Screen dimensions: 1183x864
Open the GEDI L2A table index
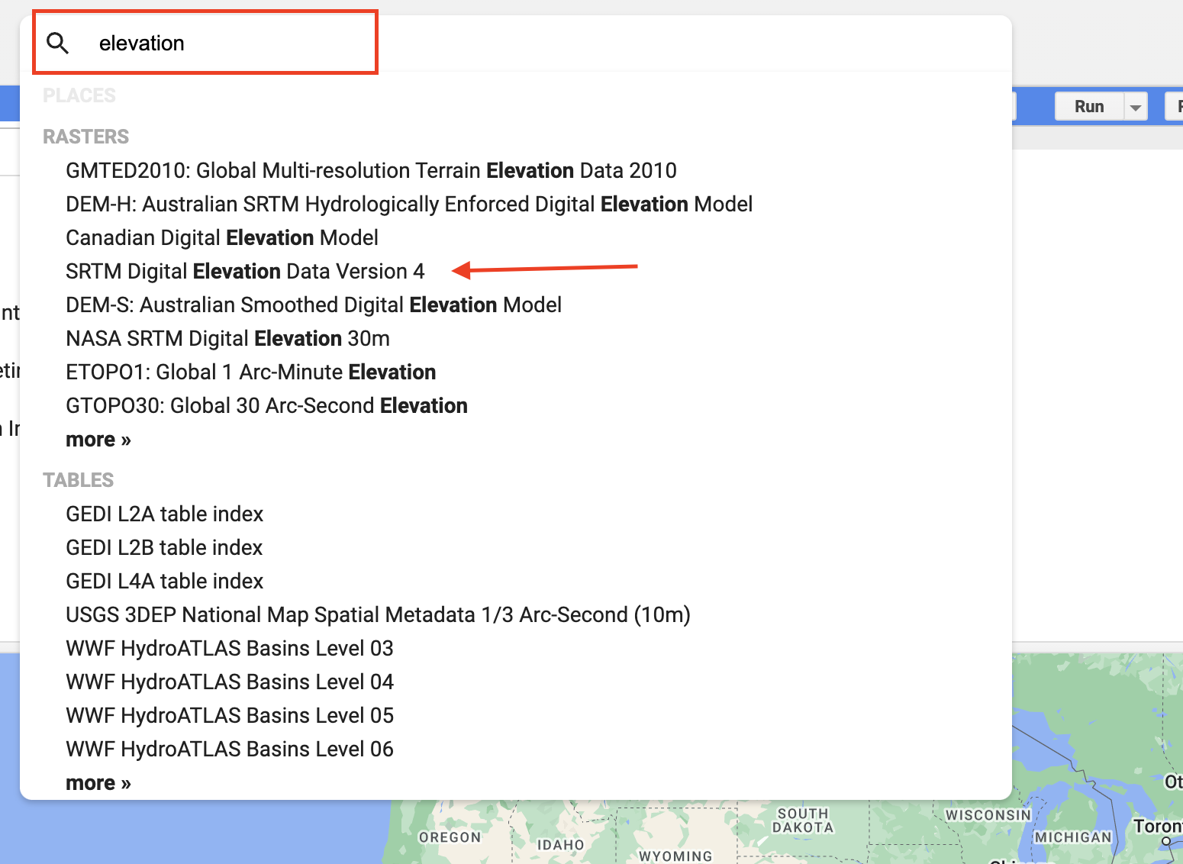(164, 514)
